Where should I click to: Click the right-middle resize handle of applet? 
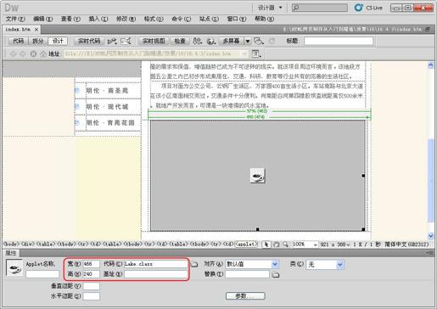363,176
